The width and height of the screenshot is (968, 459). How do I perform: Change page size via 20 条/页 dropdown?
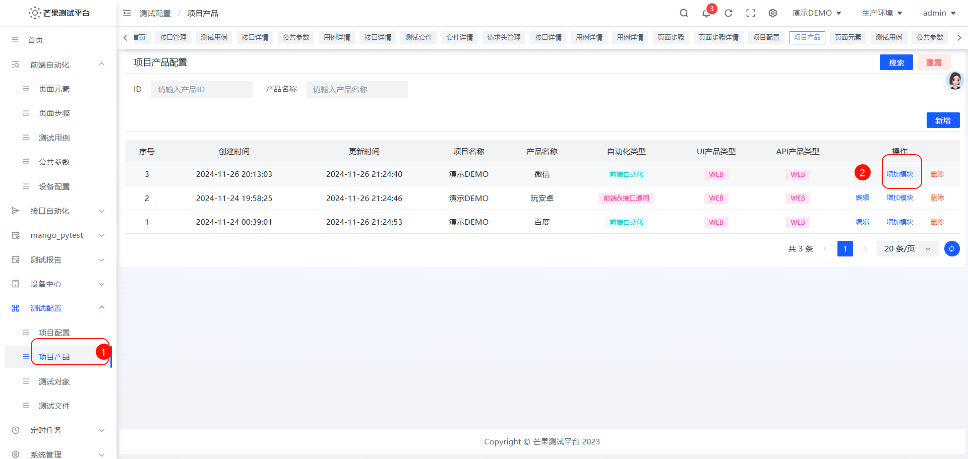click(906, 248)
